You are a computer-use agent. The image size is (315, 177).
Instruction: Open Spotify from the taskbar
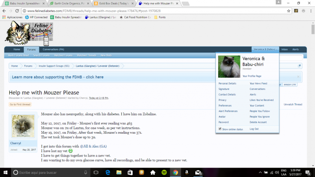(164, 172)
